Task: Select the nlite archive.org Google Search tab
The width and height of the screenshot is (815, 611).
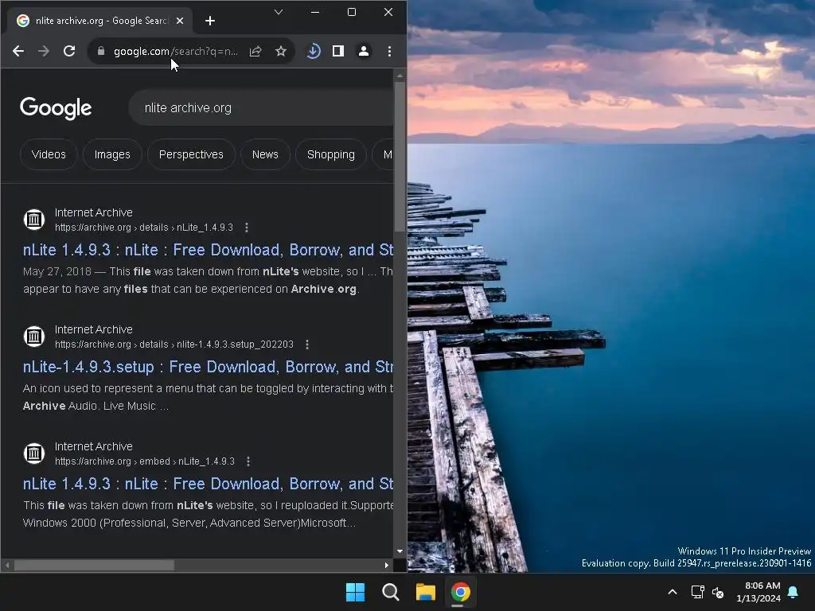Action: click(99, 21)
